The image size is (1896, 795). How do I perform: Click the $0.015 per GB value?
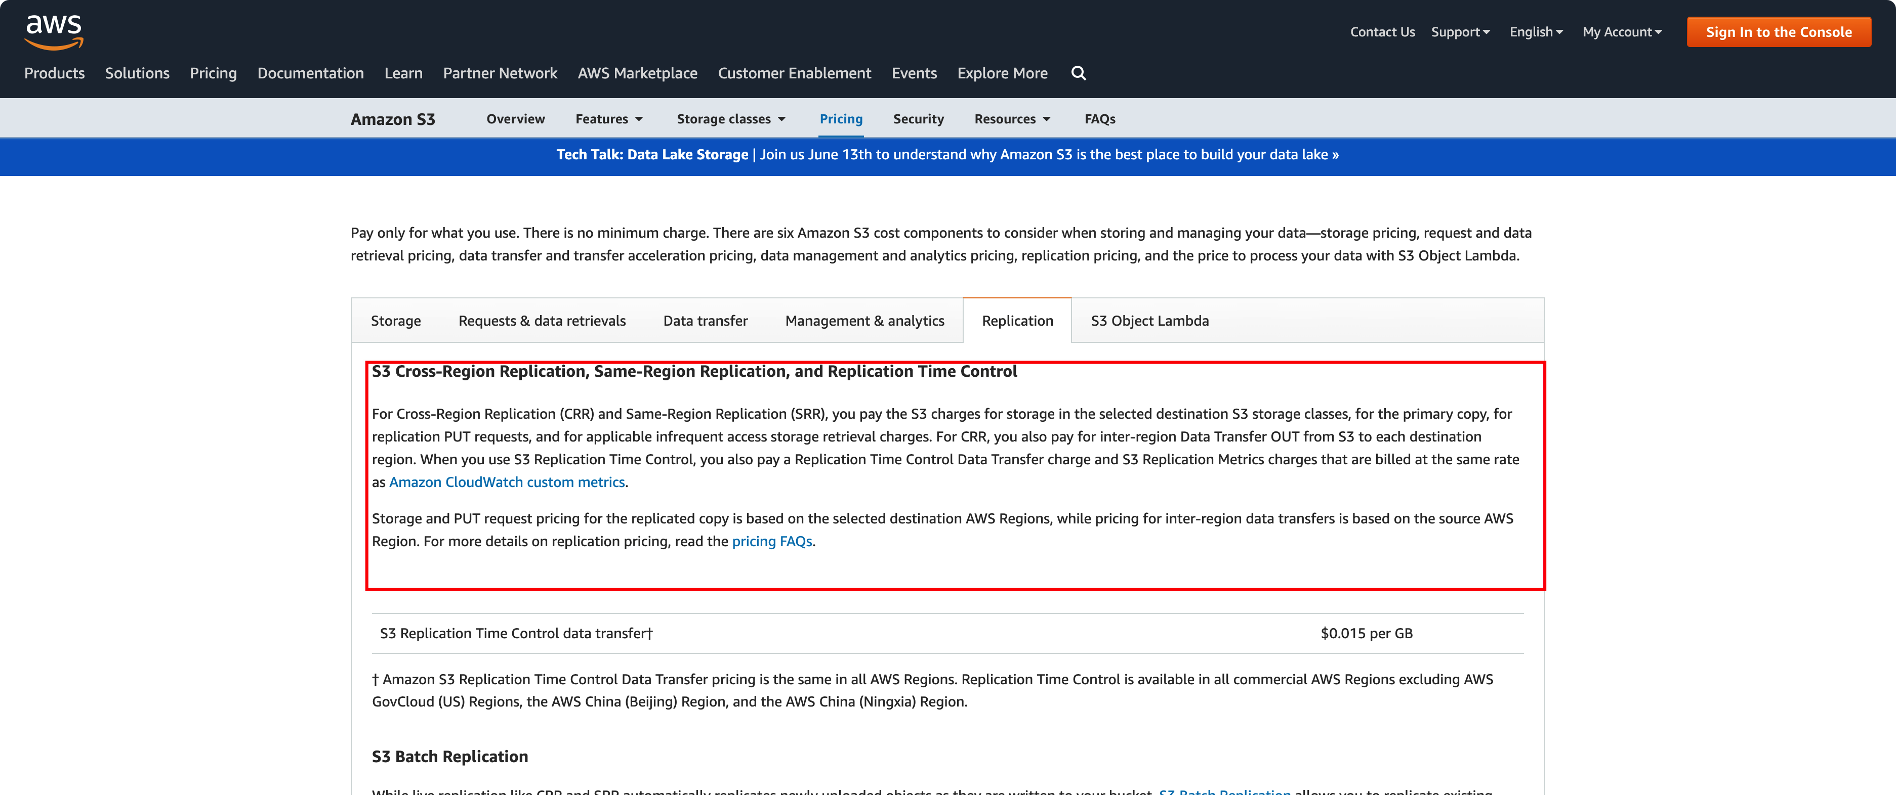(x=1366, y=633)
